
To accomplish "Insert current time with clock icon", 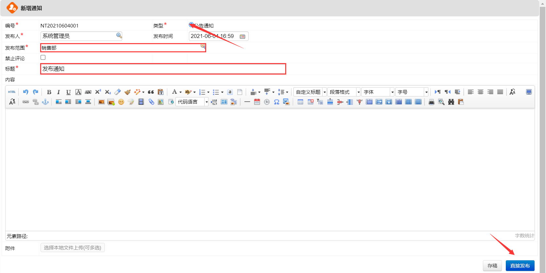I will click(x=267, y=102).
